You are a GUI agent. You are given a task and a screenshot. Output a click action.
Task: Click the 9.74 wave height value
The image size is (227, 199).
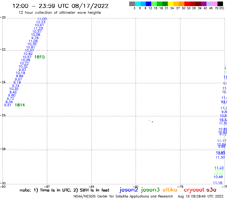tap(16, 86)
